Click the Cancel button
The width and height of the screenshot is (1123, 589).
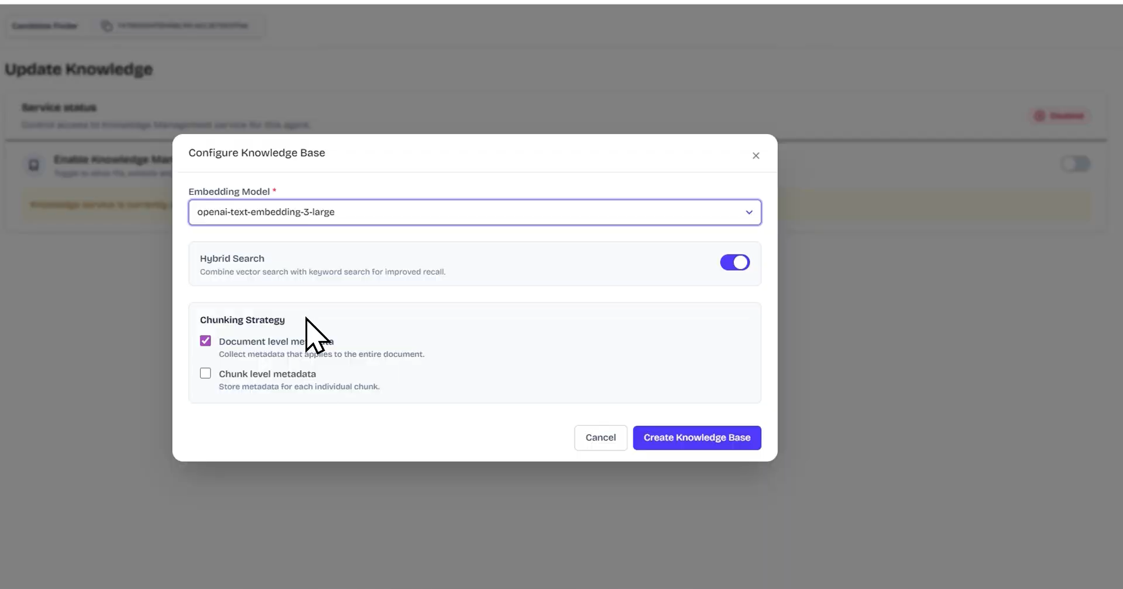(600, 438)
